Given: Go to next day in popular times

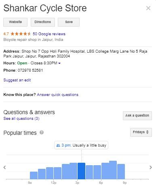Looking at the screenshot, I should click(x=151, y=167).
